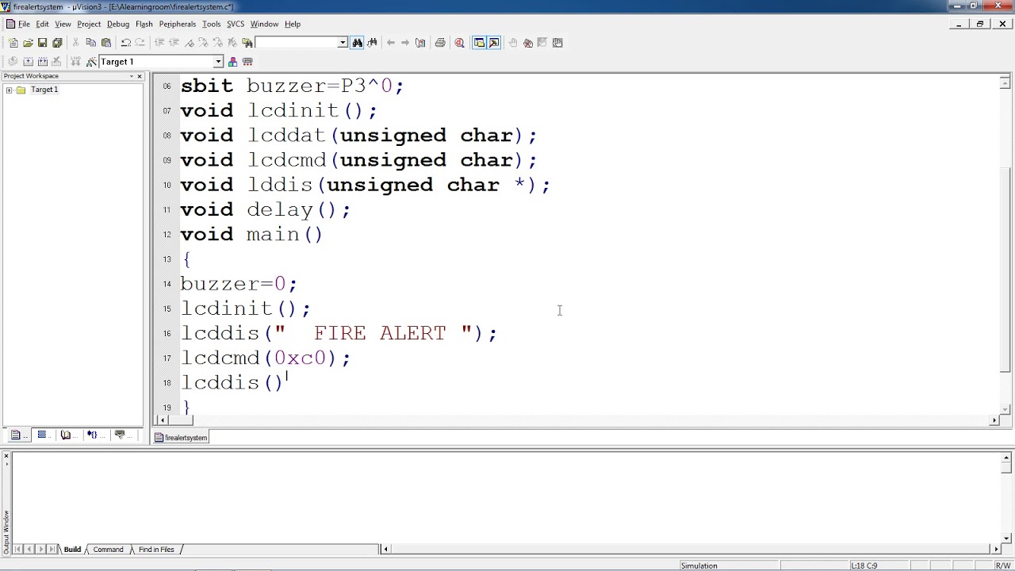Open the Project menu
1015x571 pixels.
[89, 24]
